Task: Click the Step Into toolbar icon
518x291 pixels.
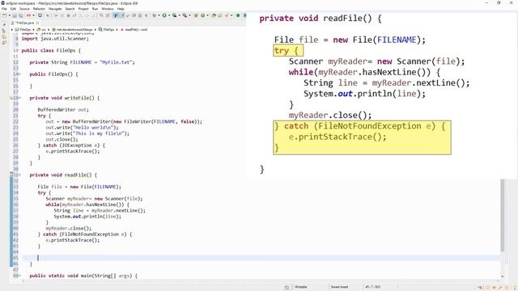Action: click(80, 15)
